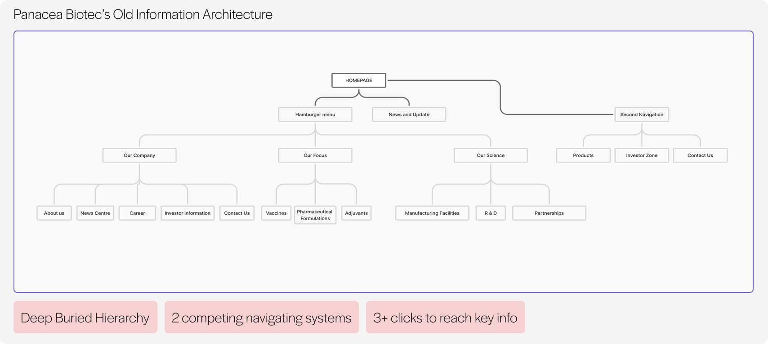Screen dimensions: 768x344
Task: Select the 2 competing navigating systems tag
Action: tap(262, 317)
